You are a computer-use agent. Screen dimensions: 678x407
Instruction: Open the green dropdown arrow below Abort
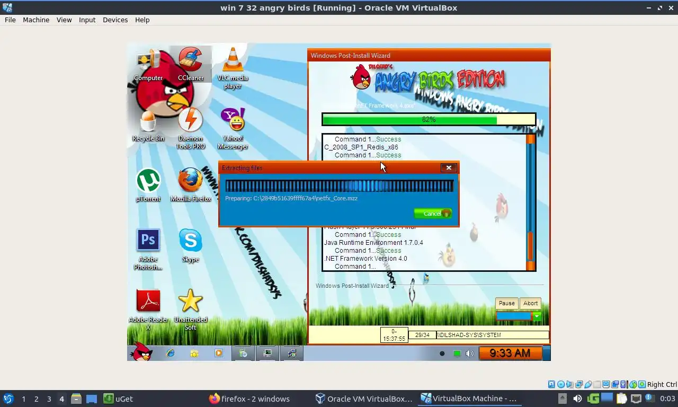tap(537, 316)
